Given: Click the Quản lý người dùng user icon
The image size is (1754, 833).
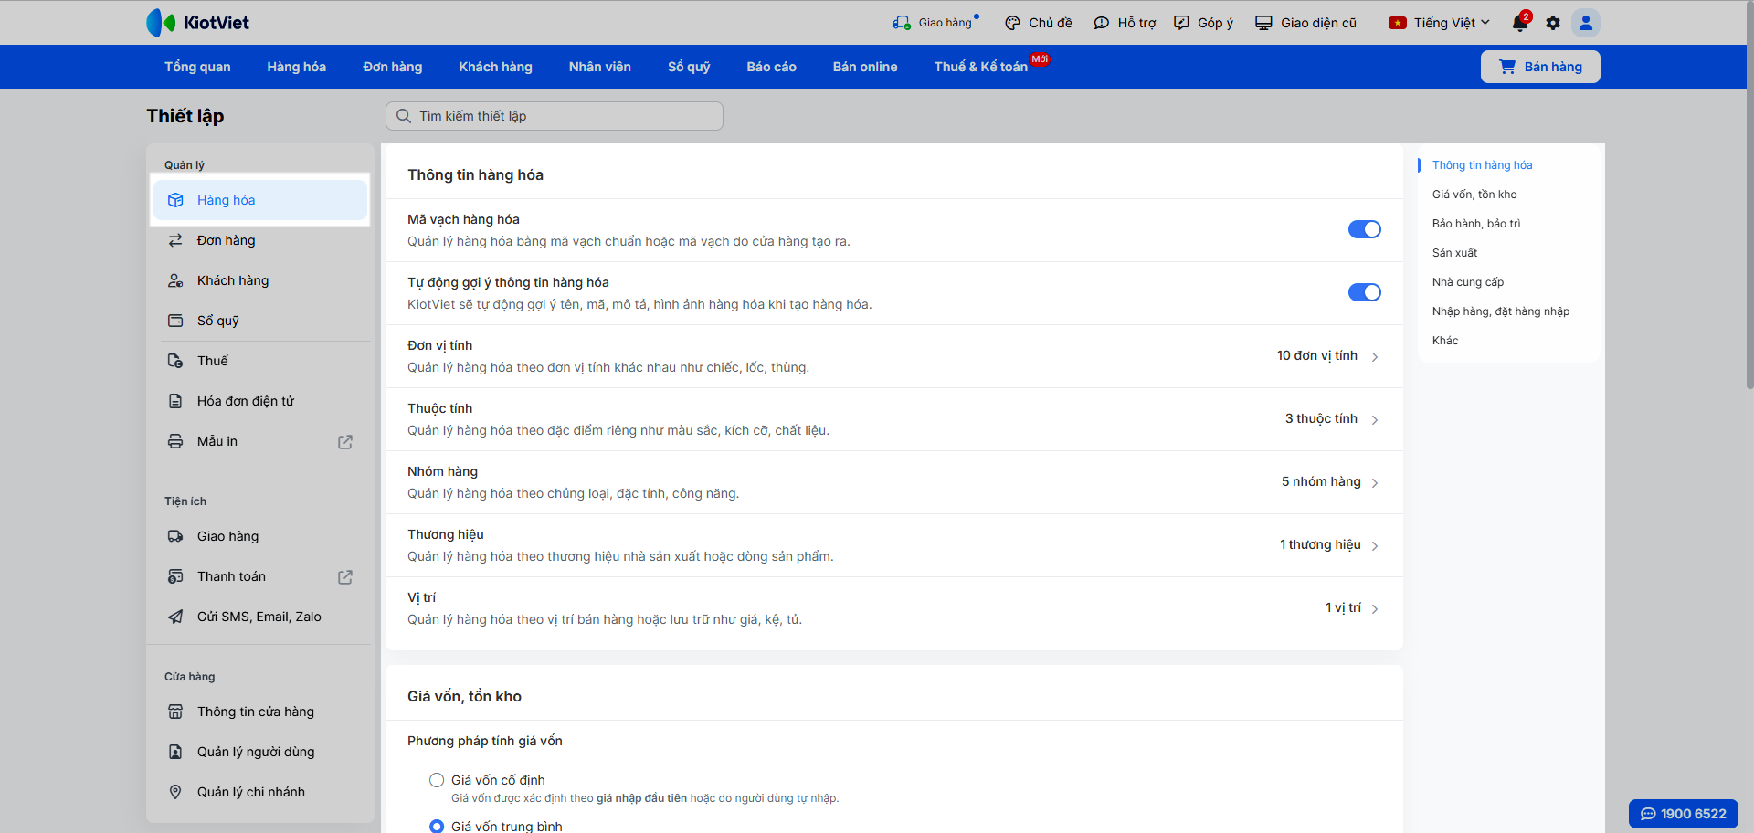Looking at the screenshot, I should (175, 752).
